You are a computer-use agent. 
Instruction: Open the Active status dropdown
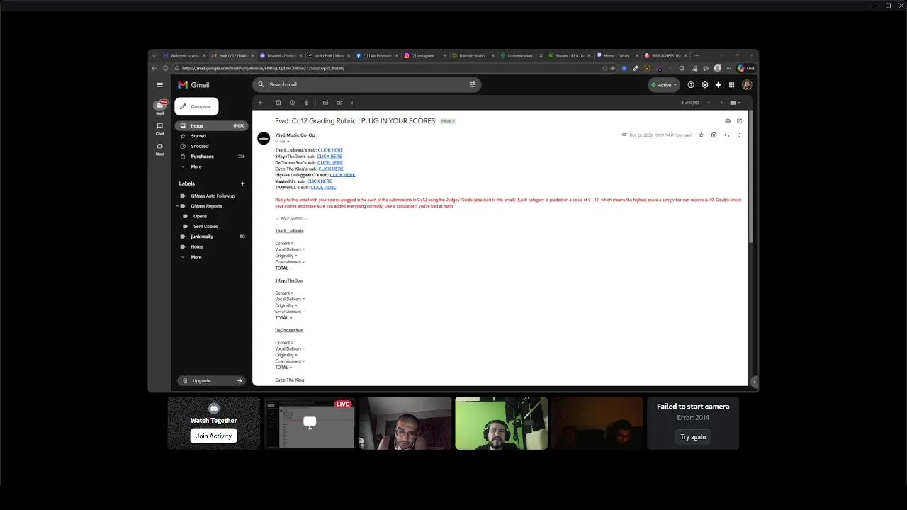tap(664, 85)
